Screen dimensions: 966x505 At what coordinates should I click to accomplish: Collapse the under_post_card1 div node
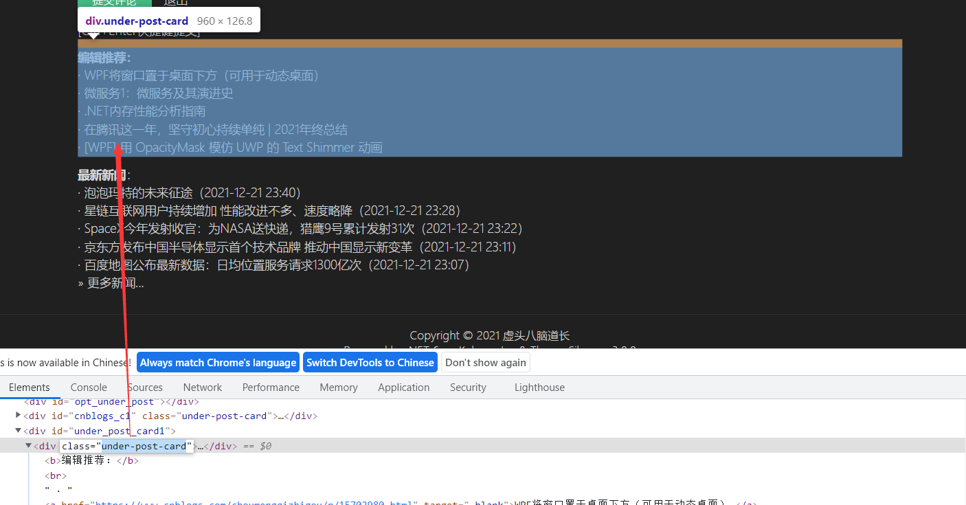point(19,431)
